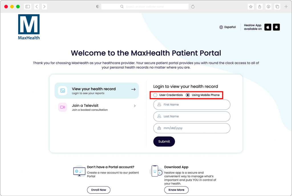
Task: Click the monitor icon beside Portal account text
Action: pyautogui.click(x=79, y=171)
